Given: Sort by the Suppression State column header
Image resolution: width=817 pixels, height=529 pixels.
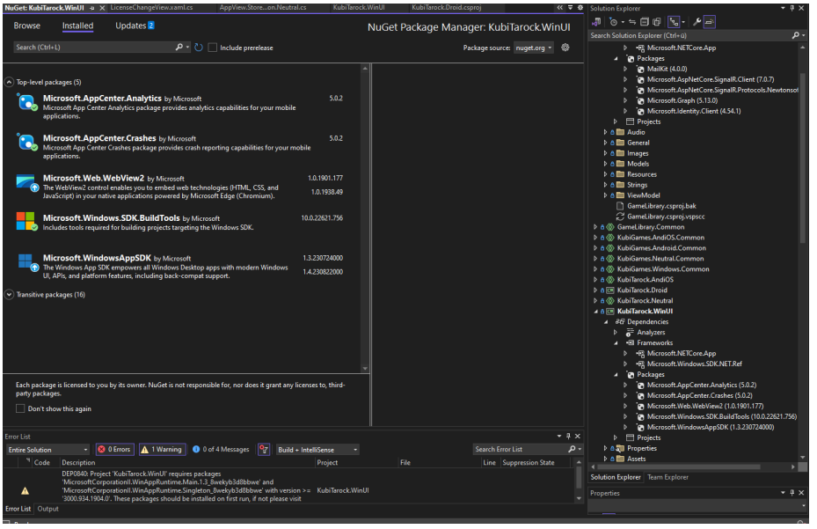Looking at the screenshot, I should [x=529, y=462].
